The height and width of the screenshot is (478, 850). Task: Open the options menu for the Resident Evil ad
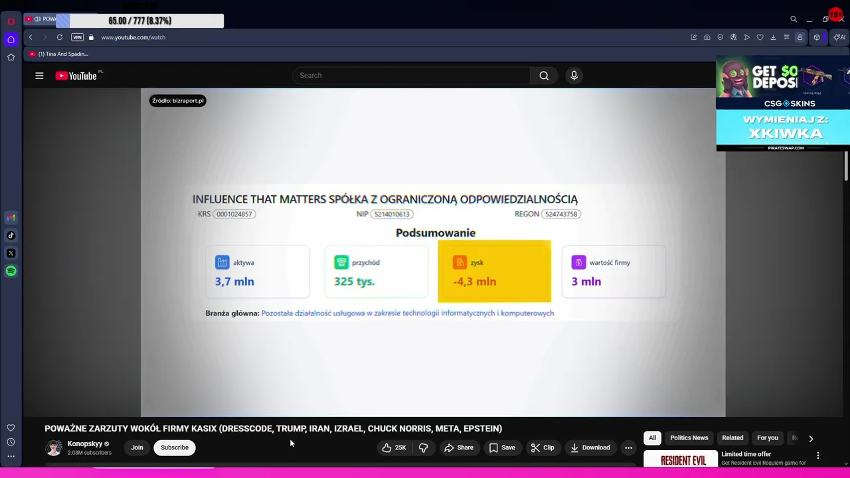coord(818,455)
